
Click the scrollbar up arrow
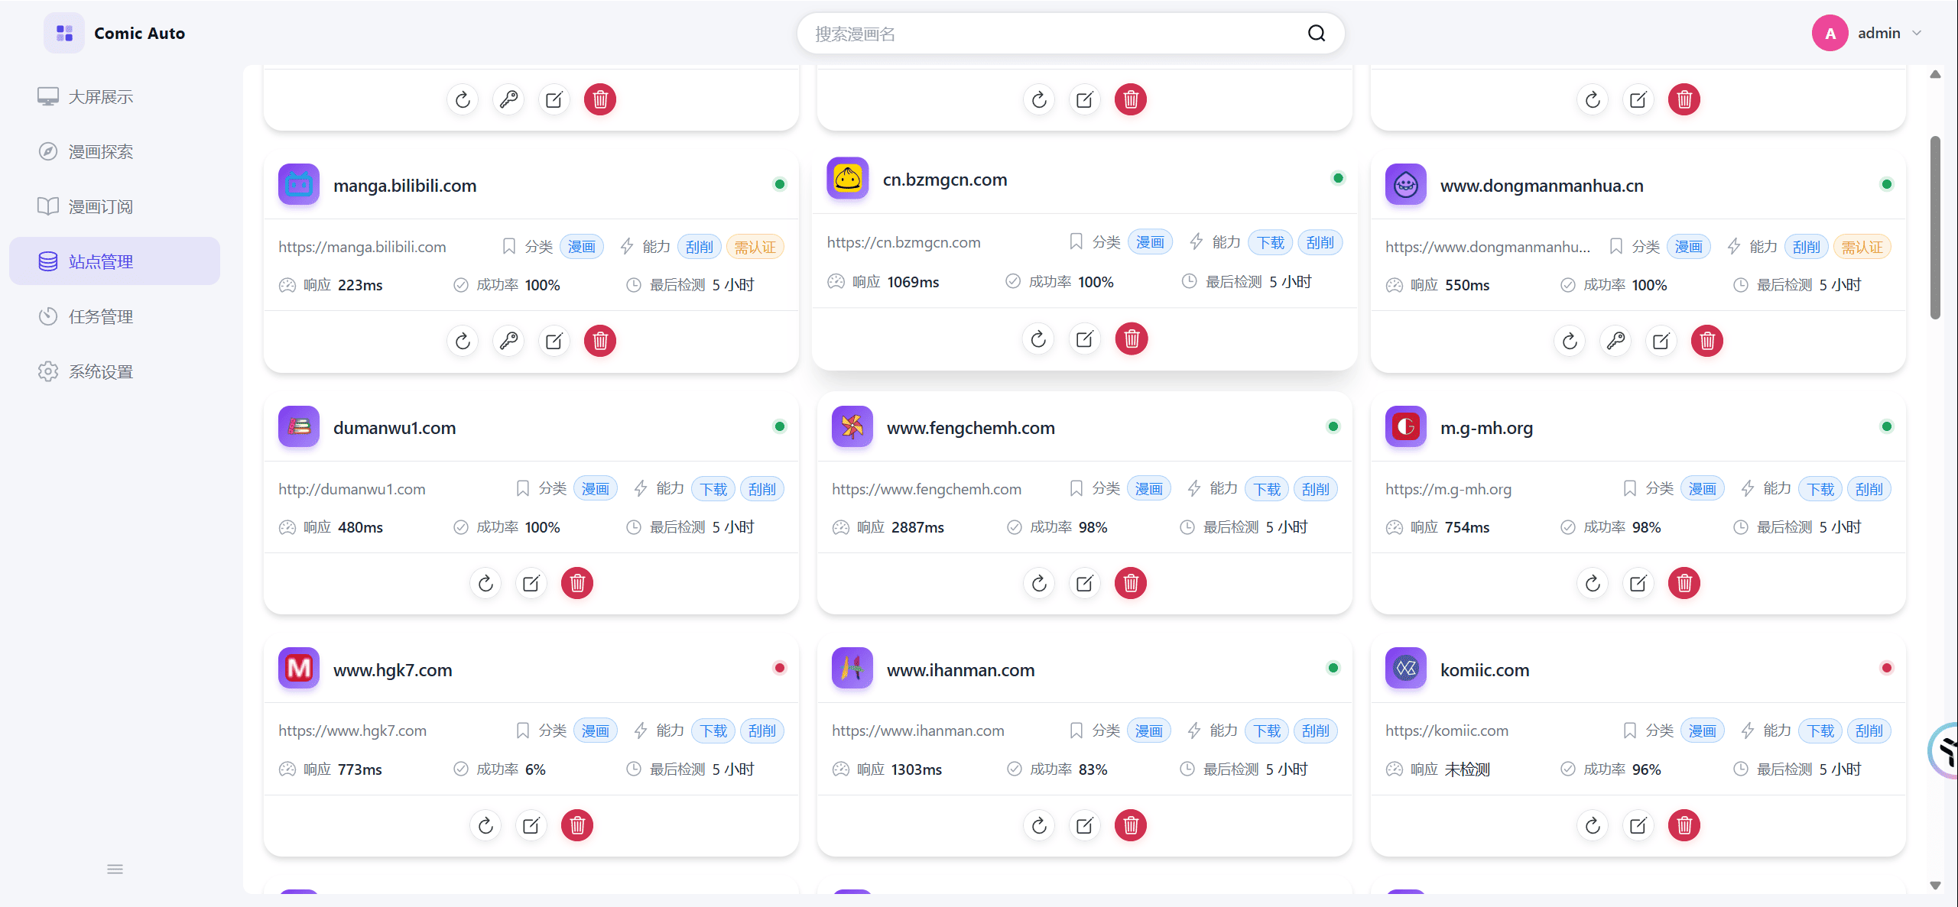coord(1935,74)
